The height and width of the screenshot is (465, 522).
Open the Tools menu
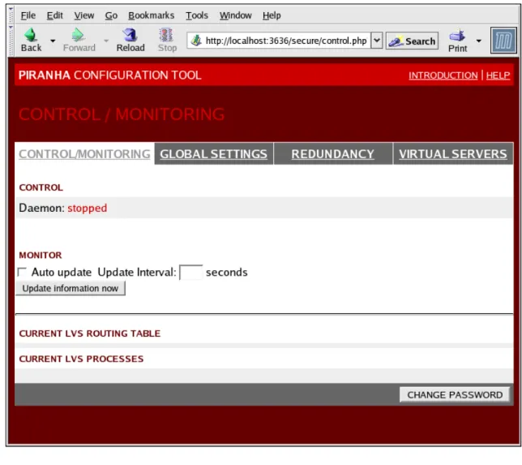coord(197,15)
